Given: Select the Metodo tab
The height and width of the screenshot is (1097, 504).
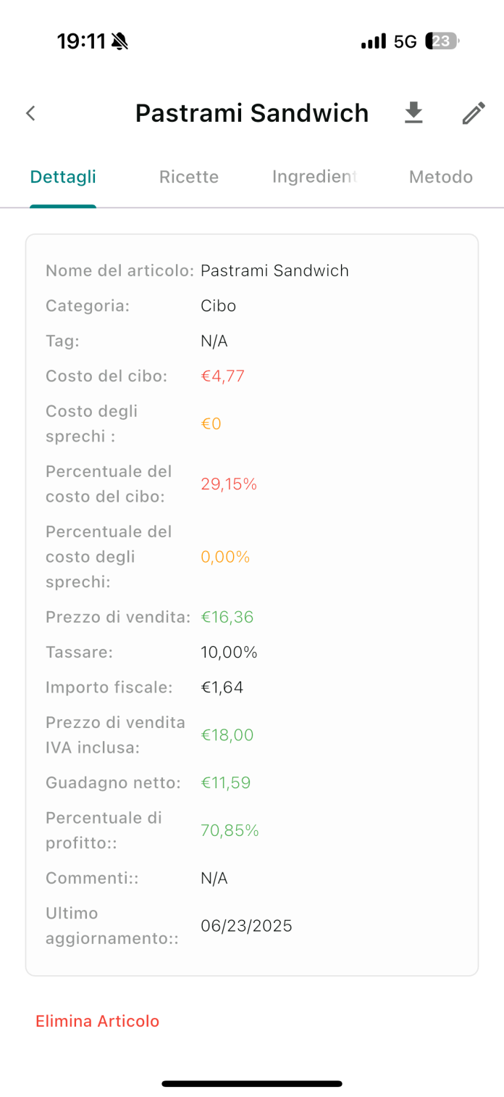Looking at the screenshot, I should tap(440, 177).
